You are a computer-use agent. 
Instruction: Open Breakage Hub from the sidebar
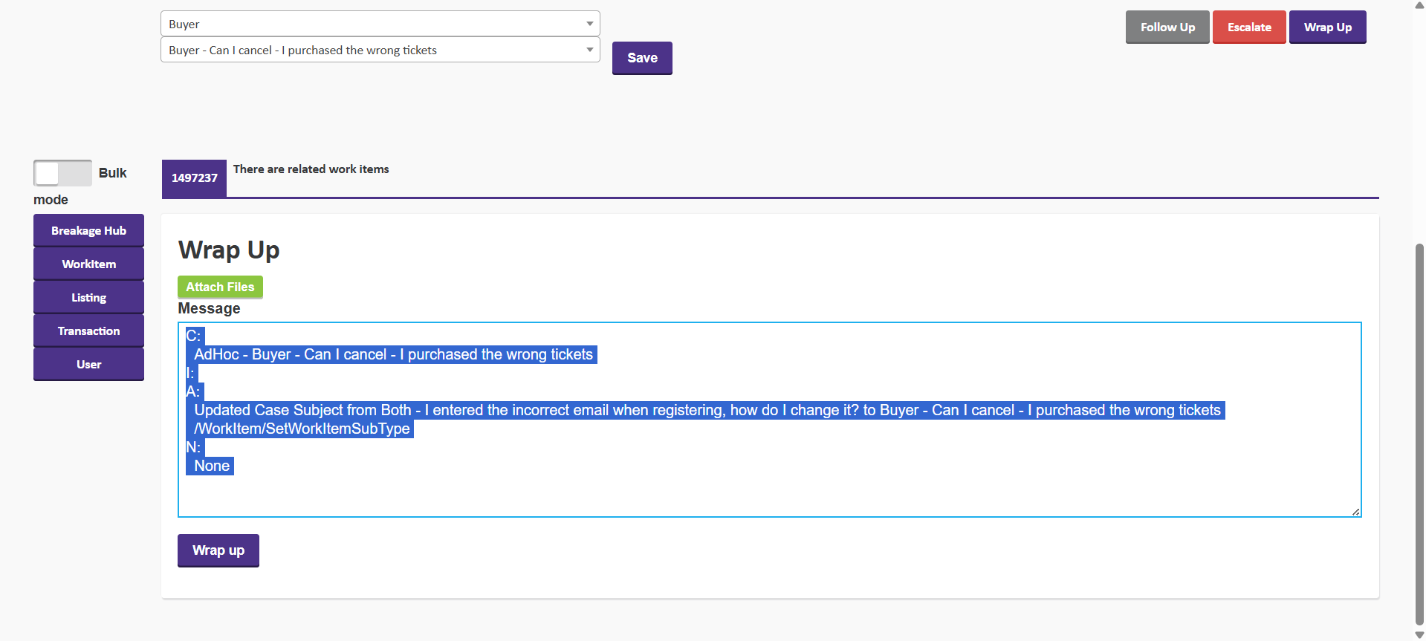coord(88,231)
